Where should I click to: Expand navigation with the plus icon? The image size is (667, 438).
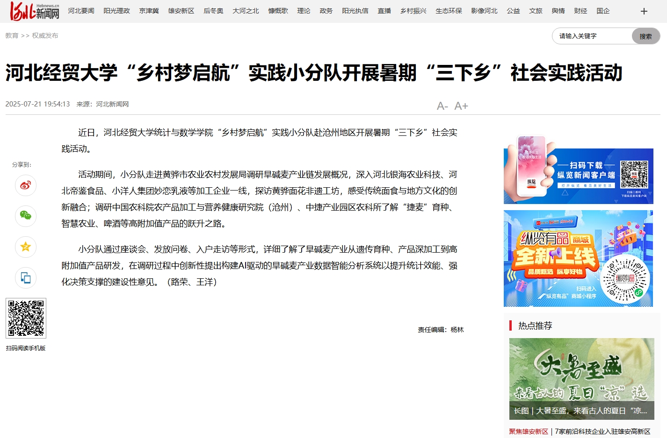[644, 11]
